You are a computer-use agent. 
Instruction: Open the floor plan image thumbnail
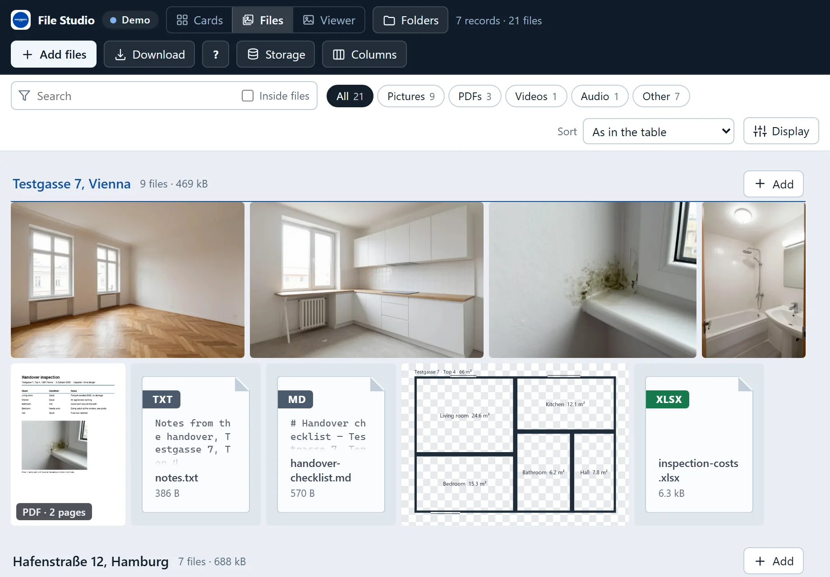coord(515,444)
